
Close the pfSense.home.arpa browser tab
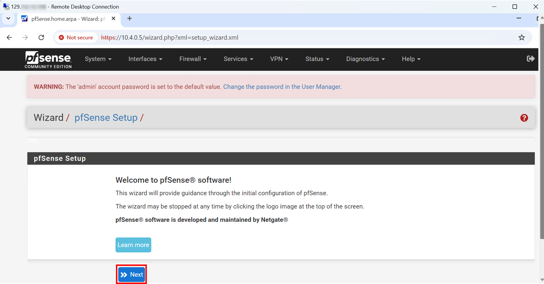click(113, 19)
